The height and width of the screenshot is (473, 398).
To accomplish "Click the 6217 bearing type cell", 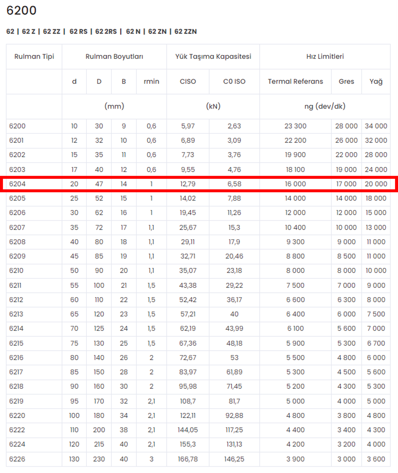I will [16, 372].
